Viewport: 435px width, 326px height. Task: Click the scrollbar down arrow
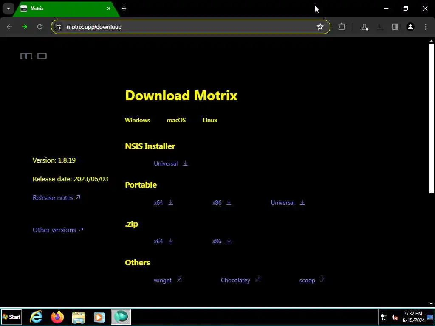tap(431, 304)
